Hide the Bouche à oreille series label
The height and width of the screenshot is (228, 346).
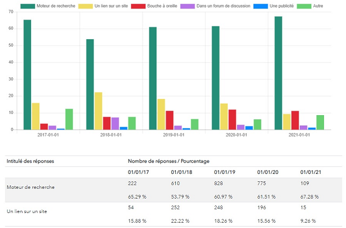click(162, 6)
